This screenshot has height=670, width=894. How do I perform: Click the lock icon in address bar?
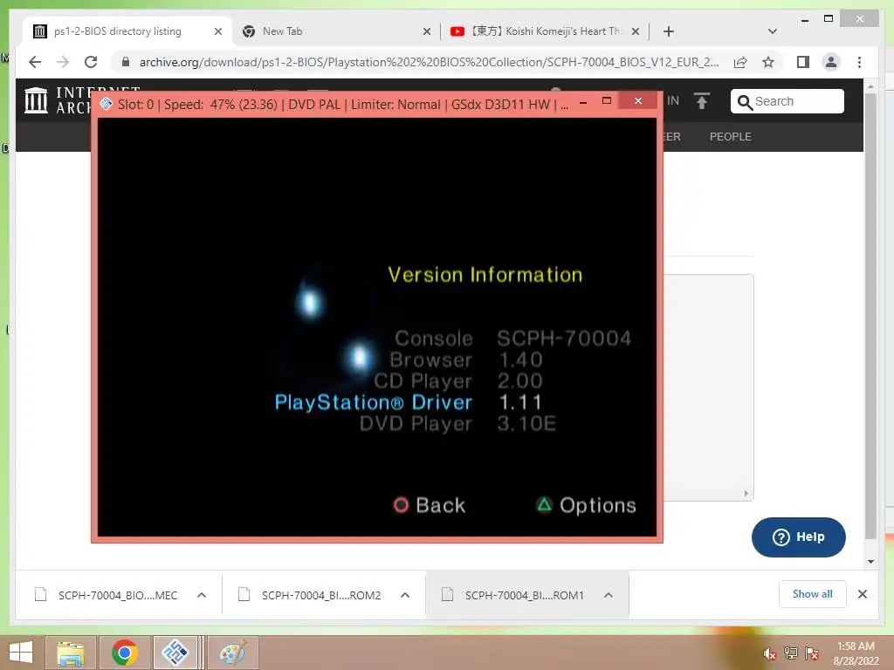[126, 62]
